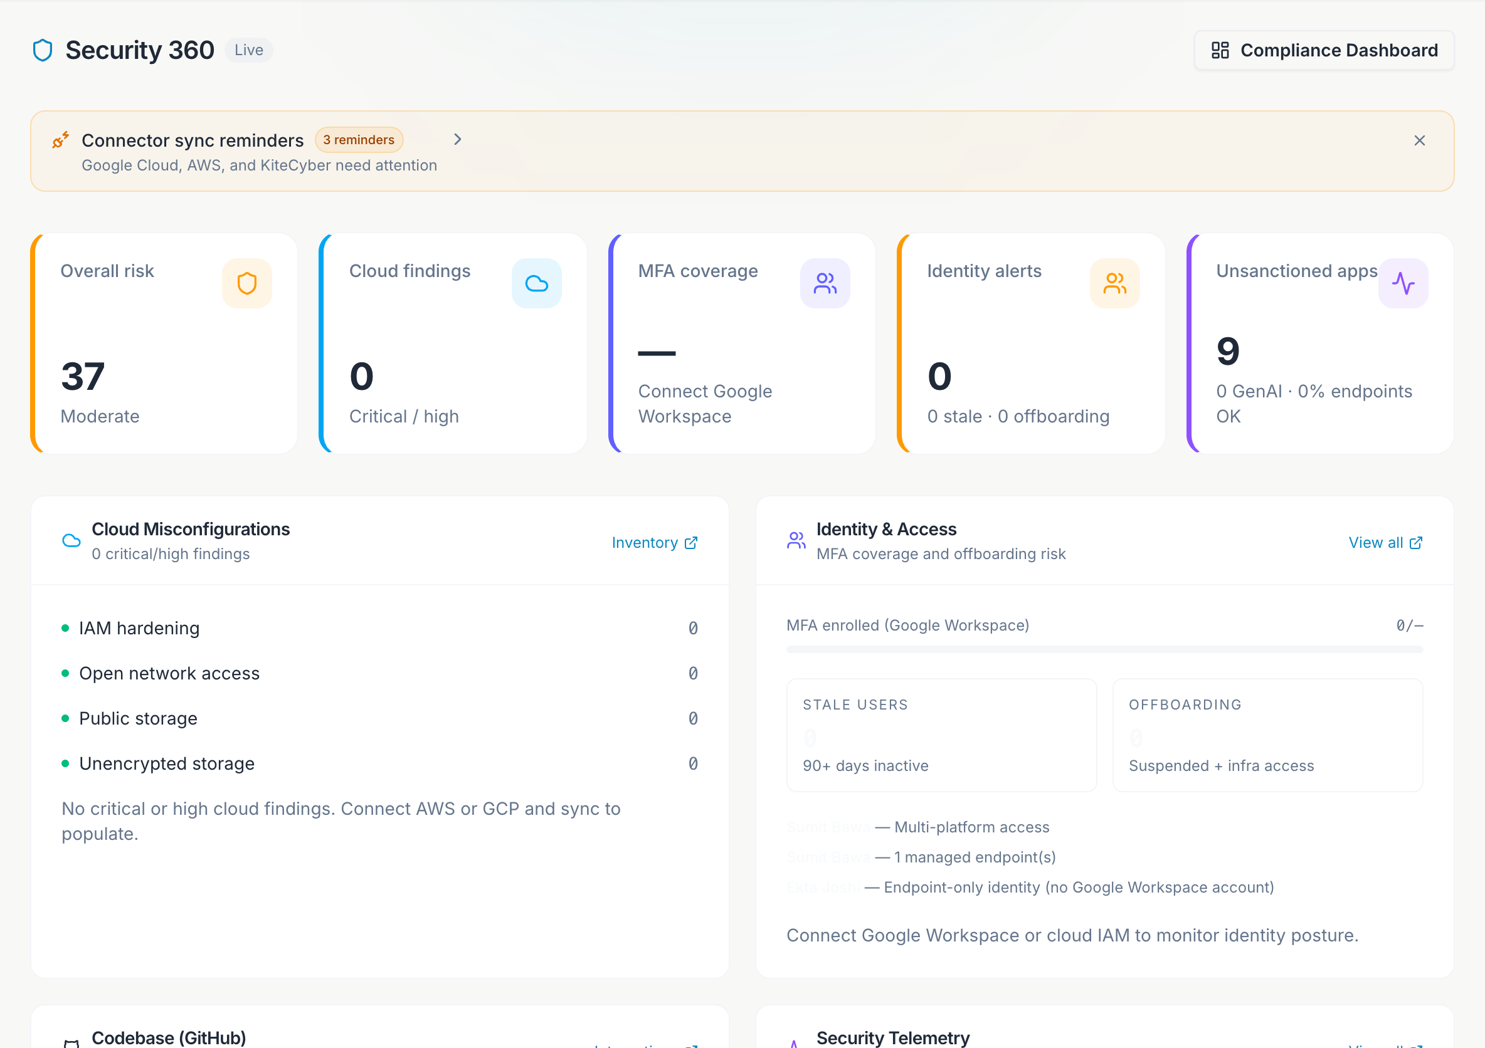Click the Critical / high label

coord(404,416)
